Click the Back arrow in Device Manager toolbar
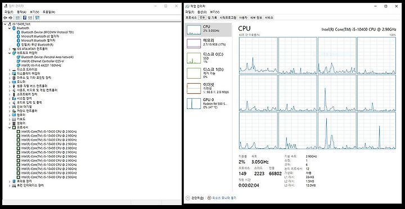The image size is (405, 209). (5, 18)
